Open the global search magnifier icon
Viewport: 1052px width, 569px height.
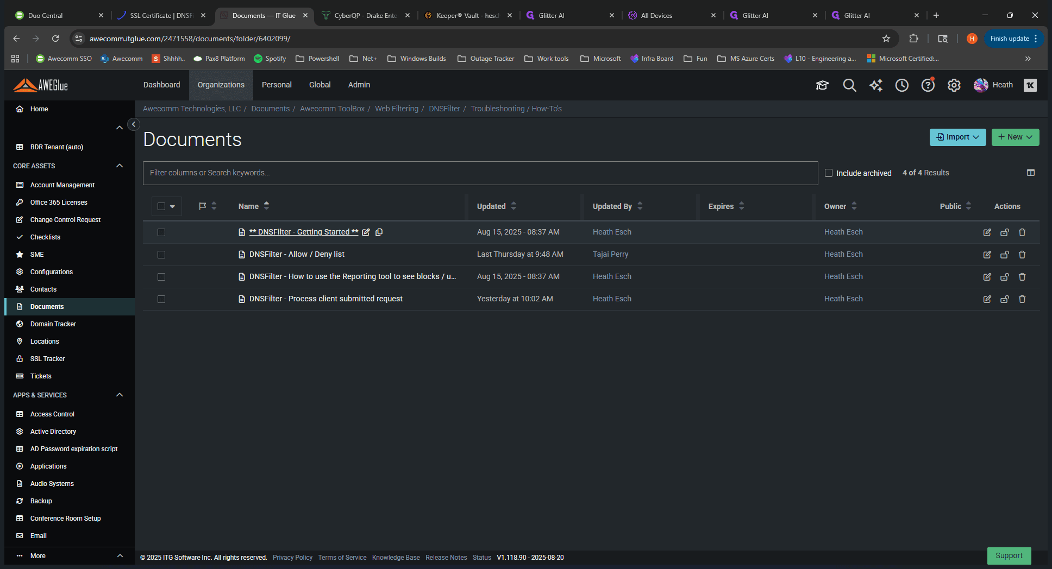click(849, 85)
